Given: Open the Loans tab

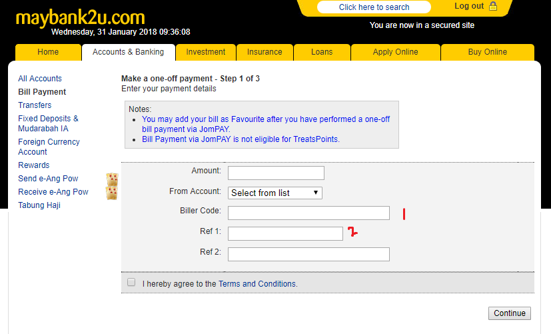Looking at the screenshot, I should (322, 52).
